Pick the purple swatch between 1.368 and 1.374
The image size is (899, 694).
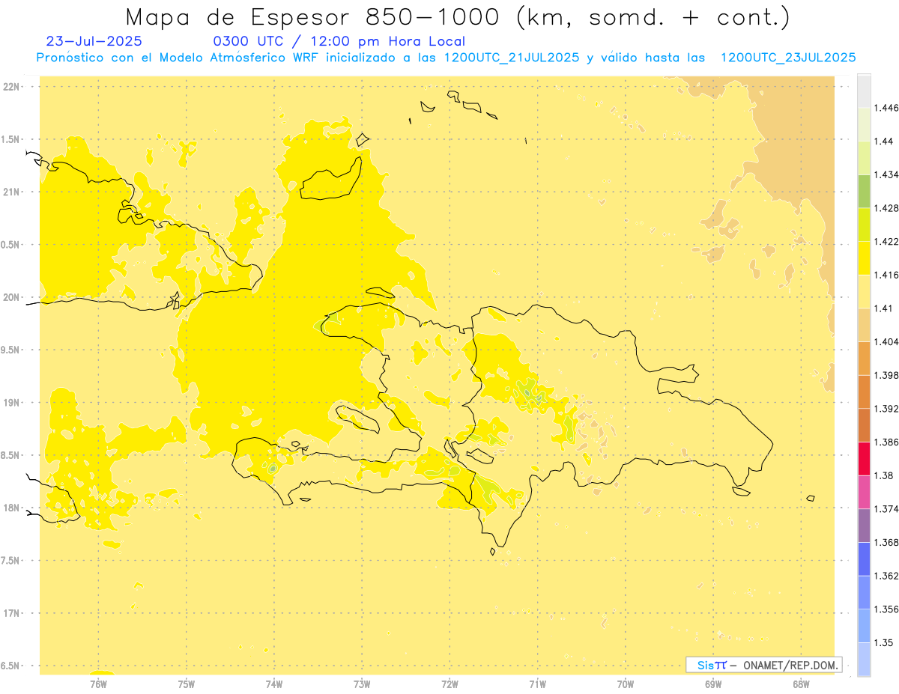point(863,526)
